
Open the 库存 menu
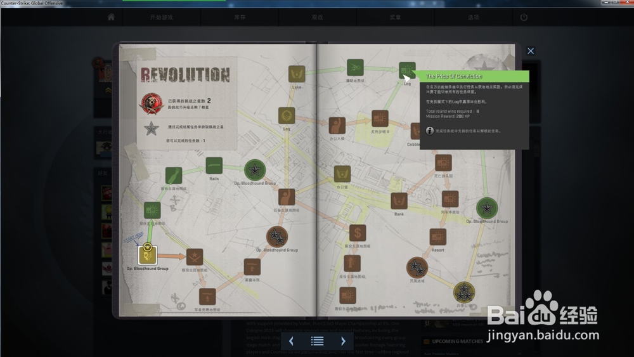pos(240,17)
